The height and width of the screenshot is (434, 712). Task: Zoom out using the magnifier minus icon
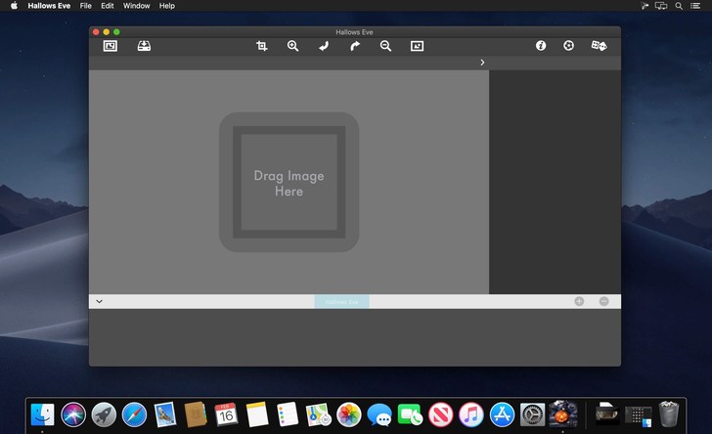pos(385,46)
